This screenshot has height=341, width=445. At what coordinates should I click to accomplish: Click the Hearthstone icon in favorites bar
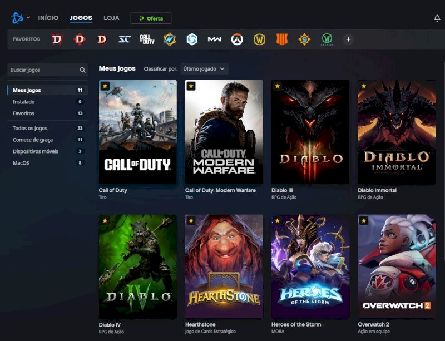[x=304, y=39]
